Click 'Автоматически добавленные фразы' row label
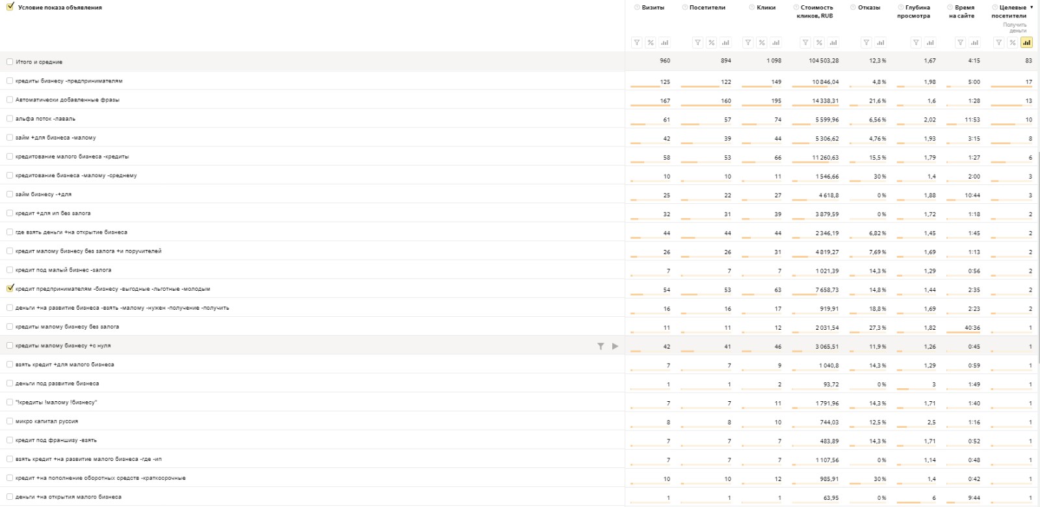Image resolution: width=1040 pixels, height=507 pixels. click(x=68, y=100)
